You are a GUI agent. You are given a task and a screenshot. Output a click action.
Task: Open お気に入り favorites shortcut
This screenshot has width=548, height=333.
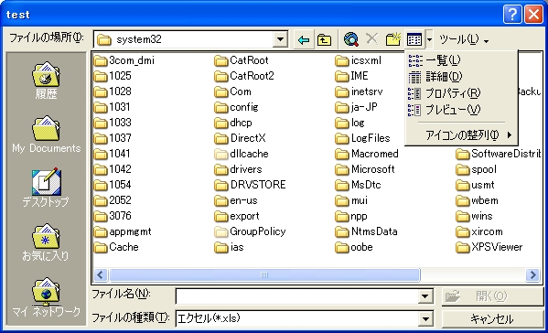(x=46, y=242)
